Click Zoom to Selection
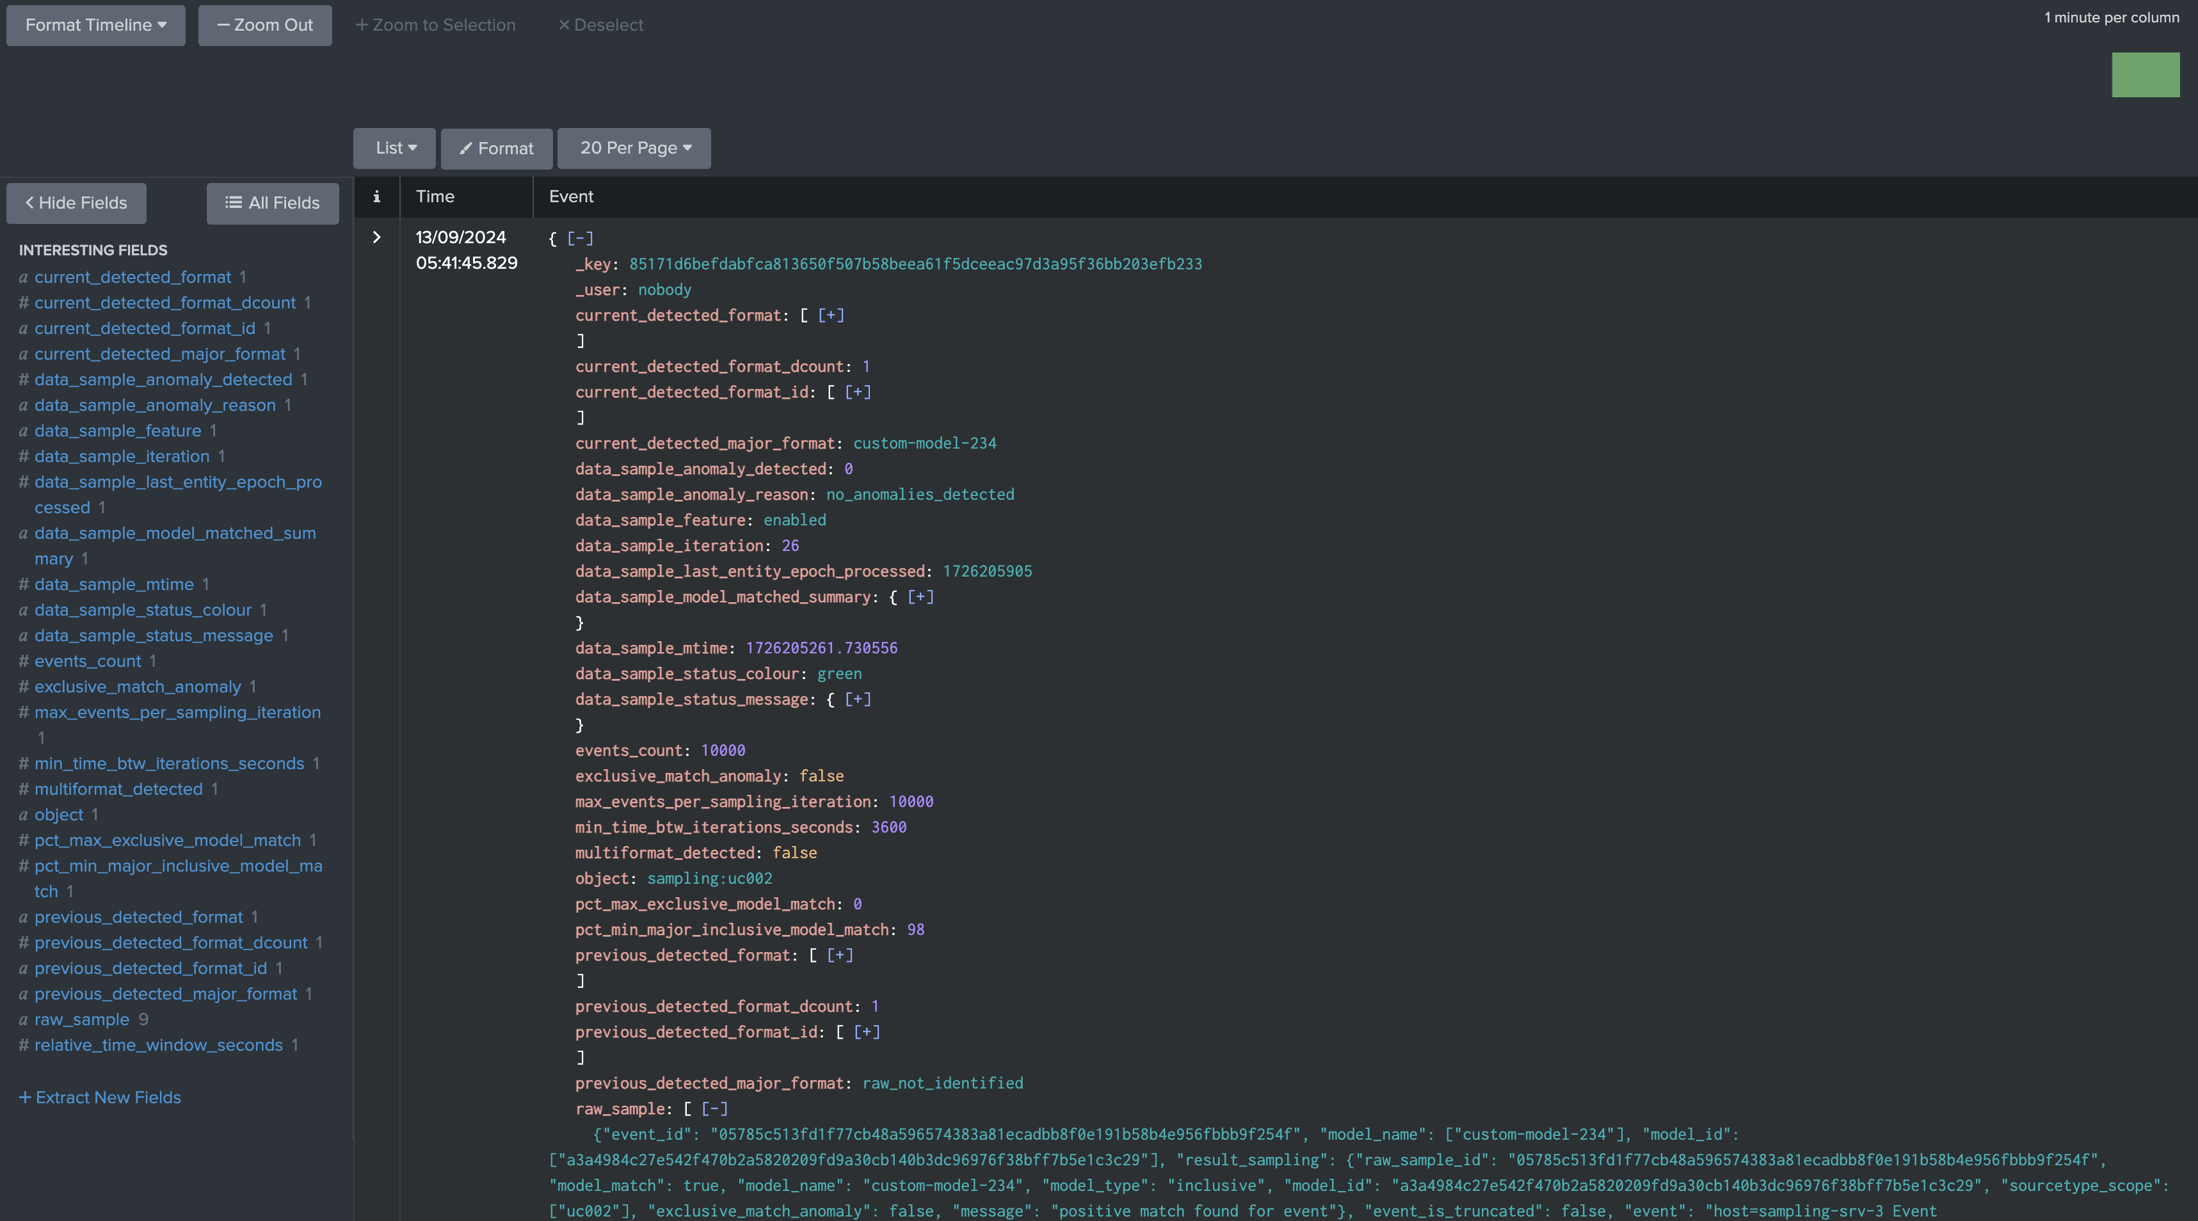This screenshot has height=1221, width=2198. point(435,25)
